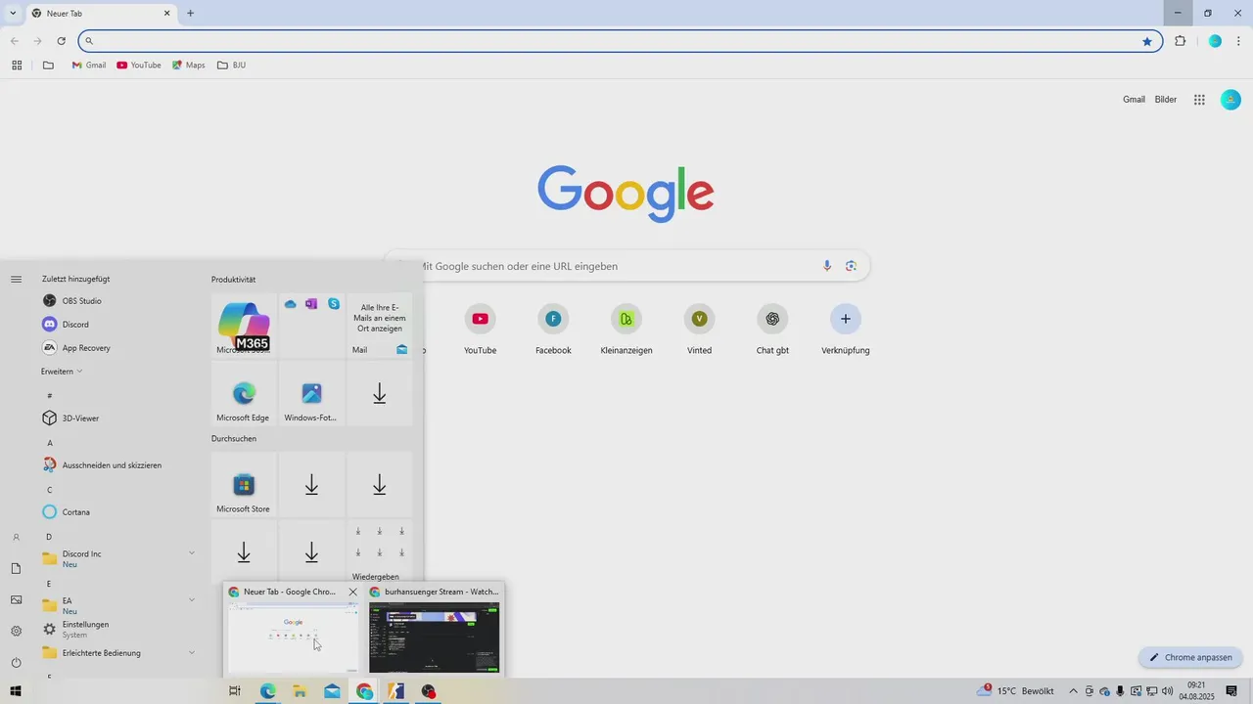This screenshot has width=1253, height=704.
Task: Open the apps grid in bookmarks bar
Action: [17, 66]
